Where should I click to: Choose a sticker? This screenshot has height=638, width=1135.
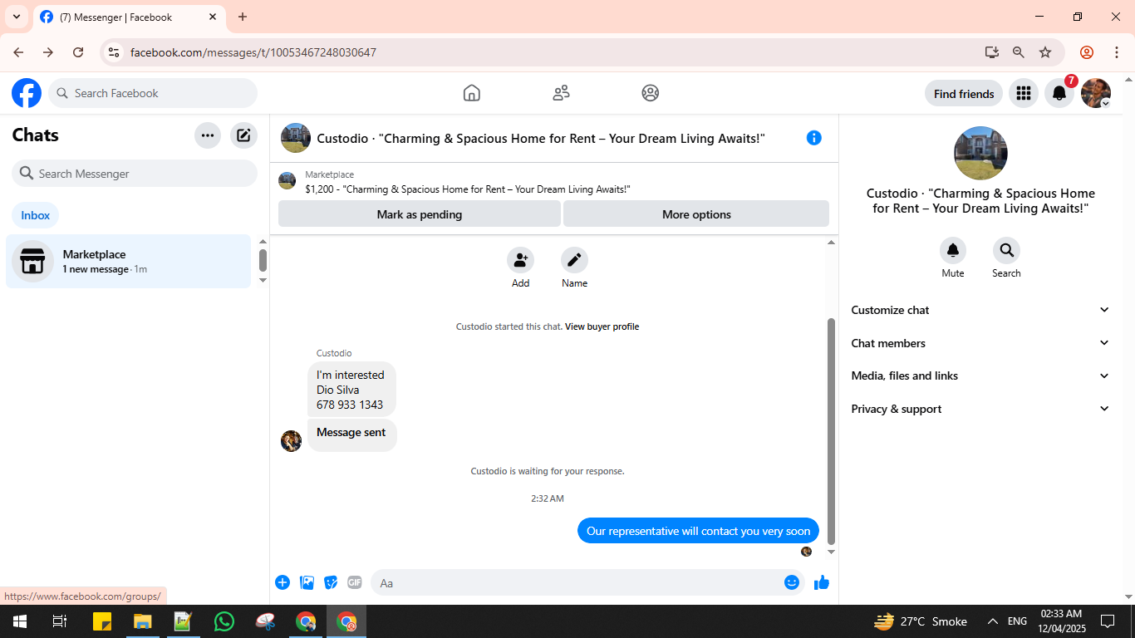click(x=331, y=582)
